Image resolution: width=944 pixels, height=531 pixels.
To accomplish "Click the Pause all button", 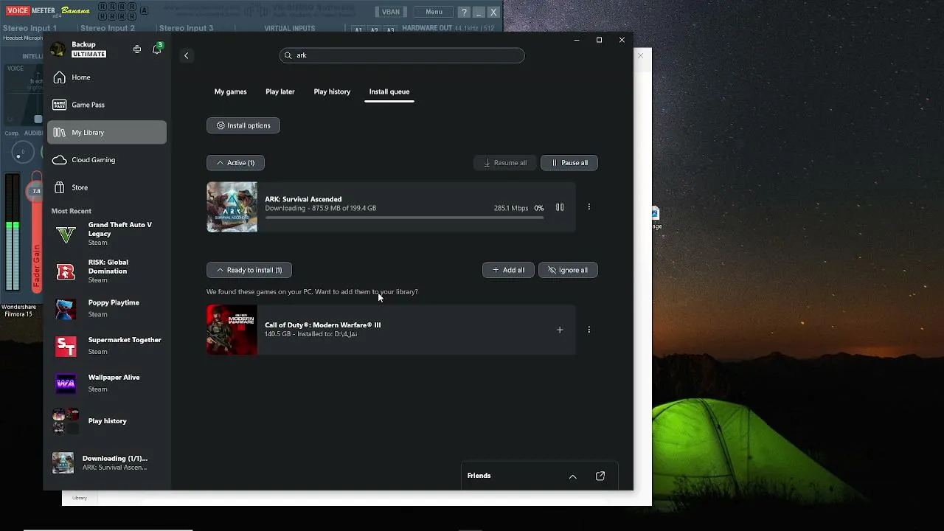I will coord(569,163).
